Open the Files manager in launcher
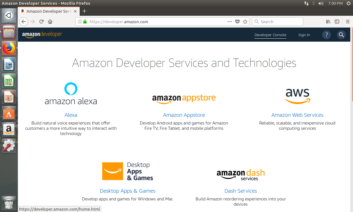The height and width of the screenshot is (212, 353). 9,32
